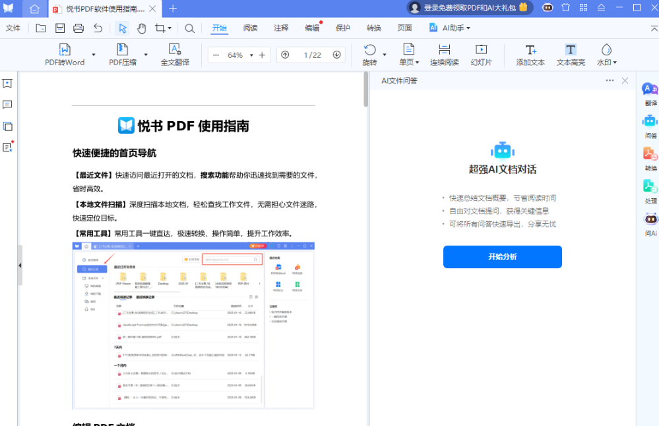
Task: Click the embedded screenshot in the document
Action: [x=193, y=325]
